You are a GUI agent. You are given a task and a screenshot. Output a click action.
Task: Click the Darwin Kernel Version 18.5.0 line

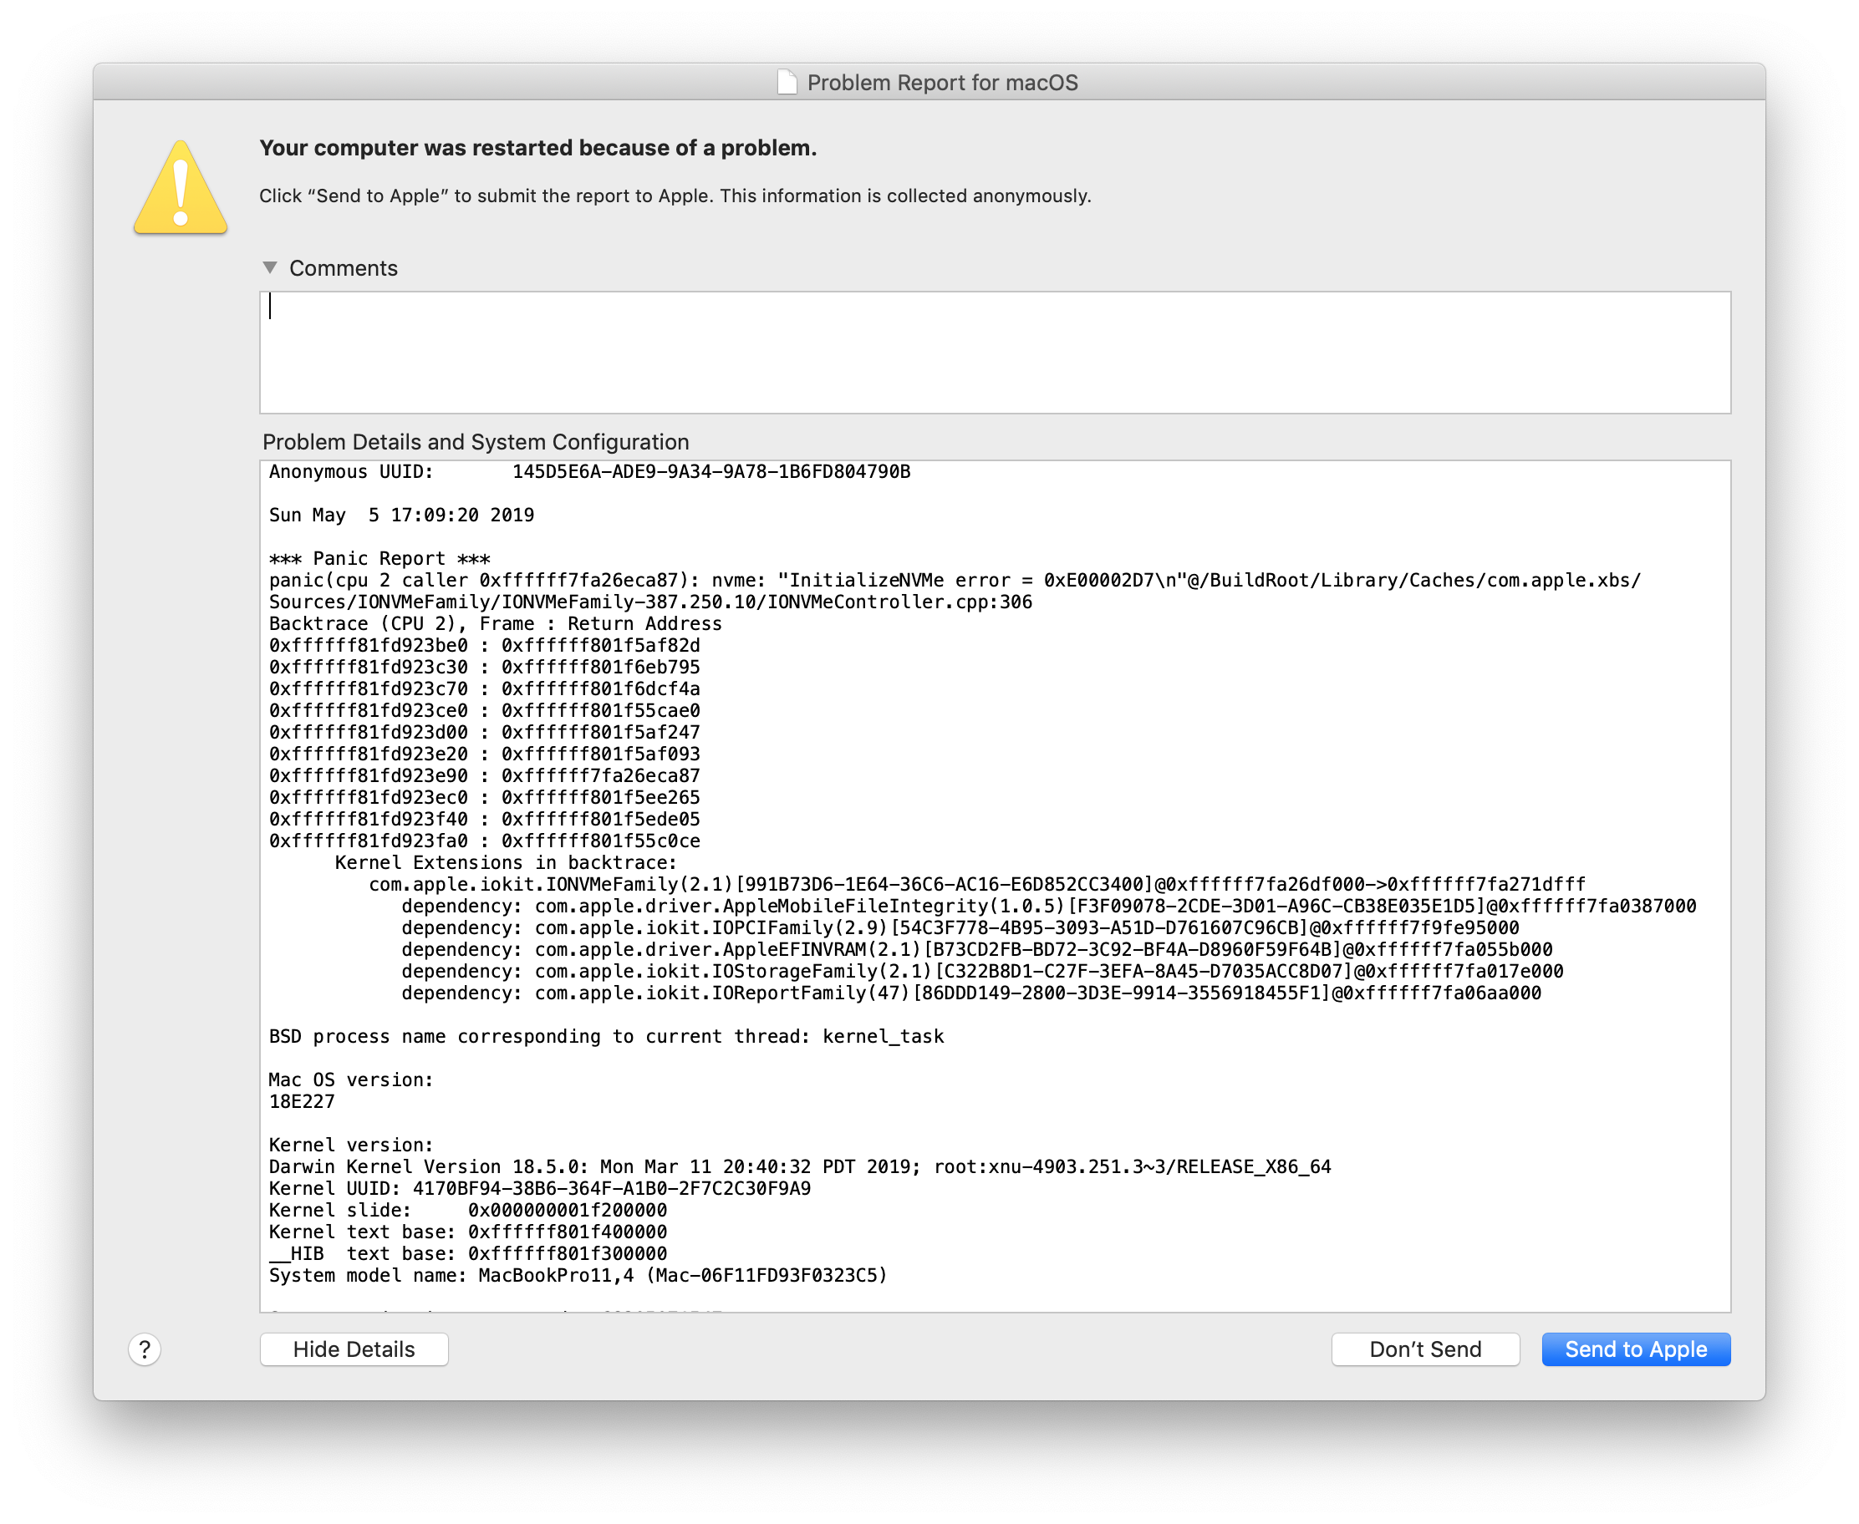coord(799,1166)
